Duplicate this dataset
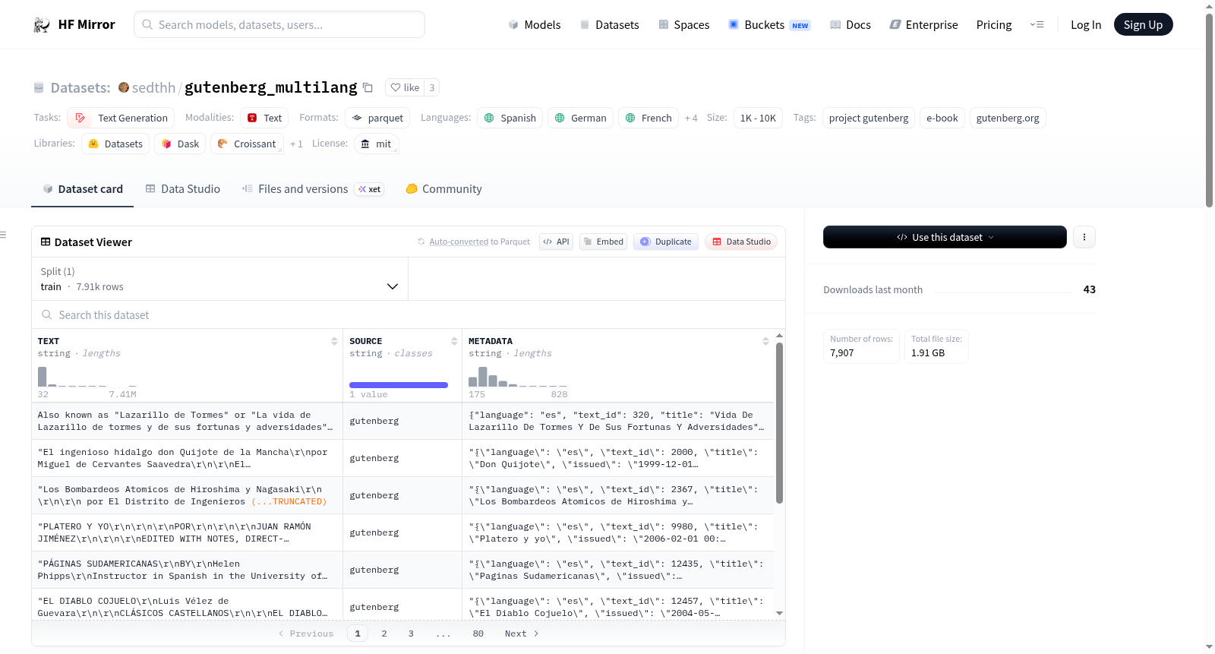The image size is (1215, 654). (x=665, y=242)
